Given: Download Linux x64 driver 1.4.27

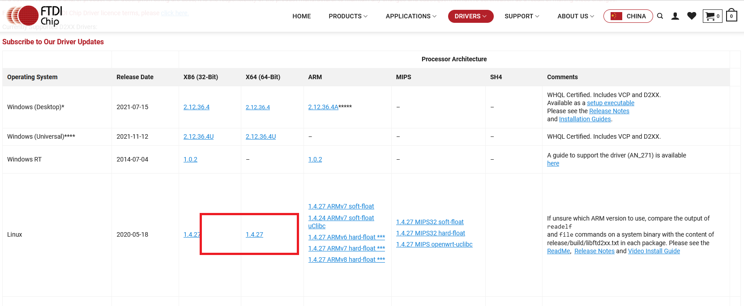Looking at the screenshot, I should coord(254,234).
